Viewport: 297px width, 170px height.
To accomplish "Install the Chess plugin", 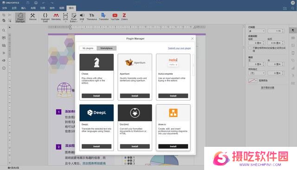I will click(x=97, y=96).
